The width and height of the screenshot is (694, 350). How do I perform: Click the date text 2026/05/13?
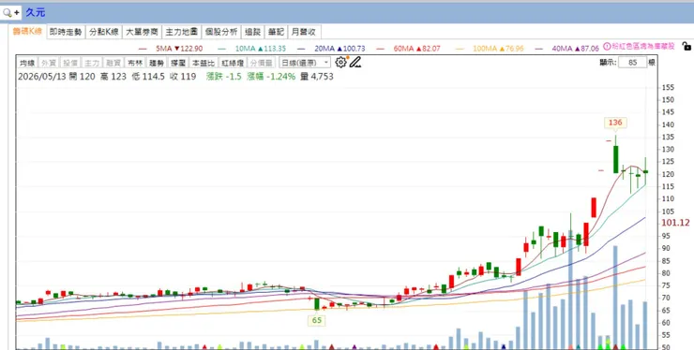(x=42, y=77)
